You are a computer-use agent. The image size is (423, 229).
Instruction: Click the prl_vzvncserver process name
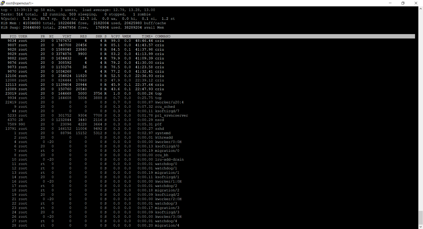click(171, 115)
